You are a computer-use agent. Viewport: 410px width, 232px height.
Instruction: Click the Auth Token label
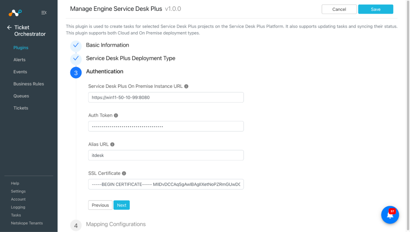[x=100, y=115]
